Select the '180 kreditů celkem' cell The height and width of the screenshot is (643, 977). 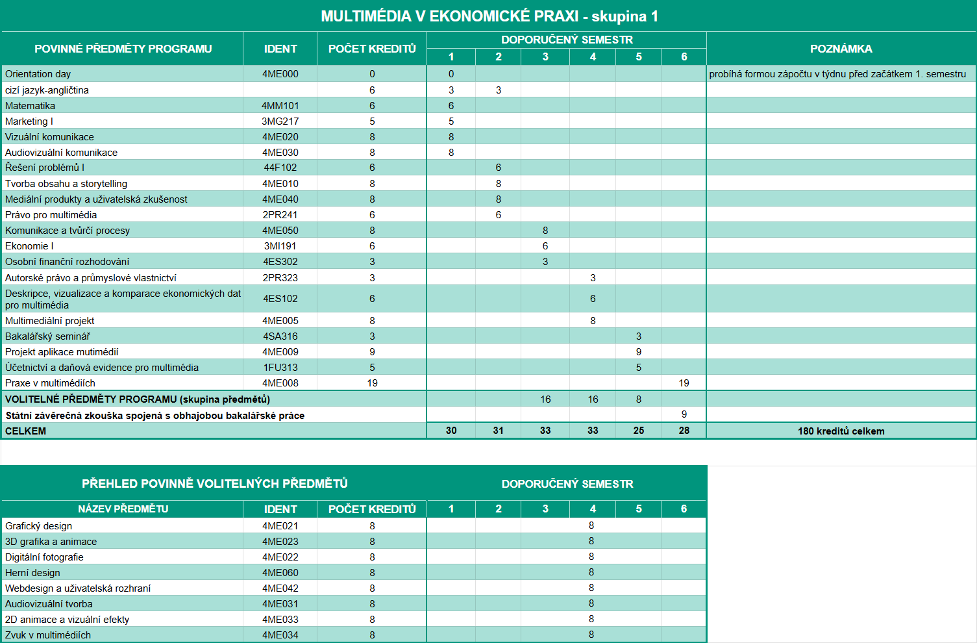click(841, 431)
